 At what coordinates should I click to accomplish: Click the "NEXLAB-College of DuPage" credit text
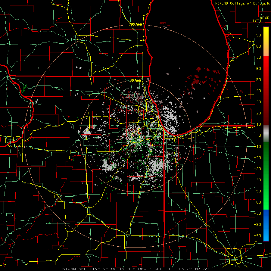pos(241,3)
